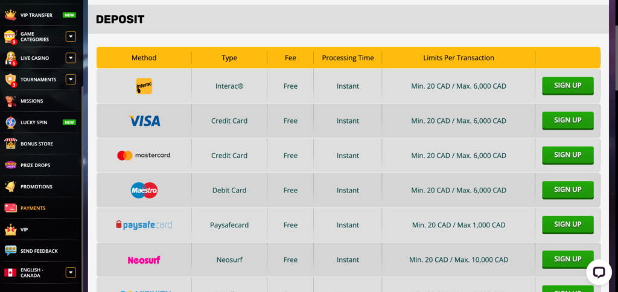This screenshot has height=292, width=618.
Task: Click the Method column header
Action: 144,58
